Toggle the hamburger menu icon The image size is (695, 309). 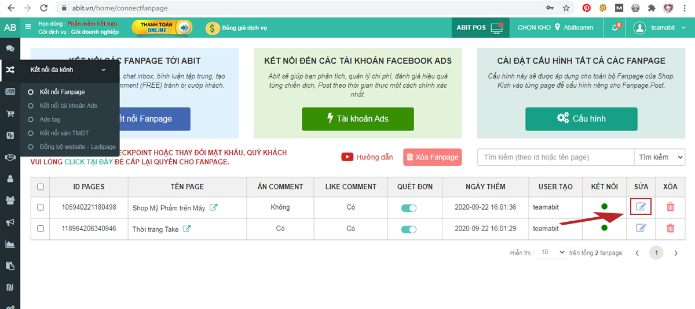[x=28, y=27]
